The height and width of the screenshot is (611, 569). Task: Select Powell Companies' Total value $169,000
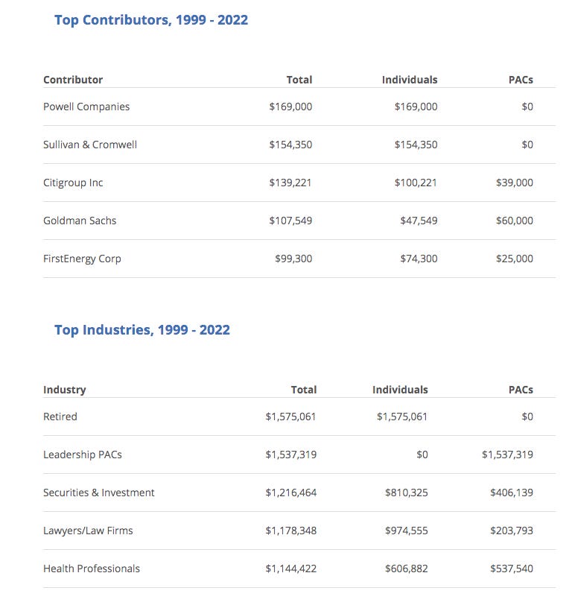[x=290, y=107]
